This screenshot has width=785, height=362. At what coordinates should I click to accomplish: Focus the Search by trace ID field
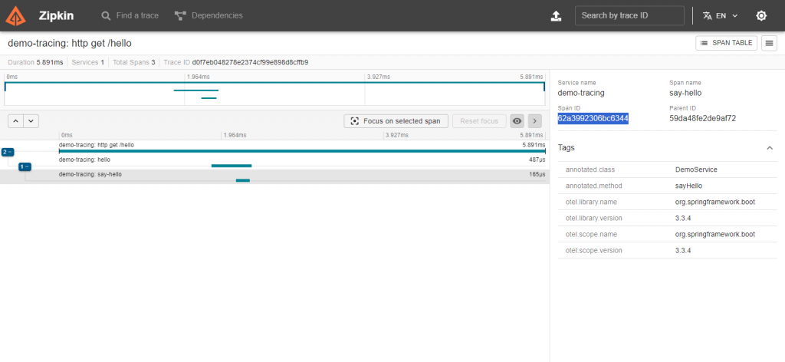pyautogui.click(x=629, y=15)
